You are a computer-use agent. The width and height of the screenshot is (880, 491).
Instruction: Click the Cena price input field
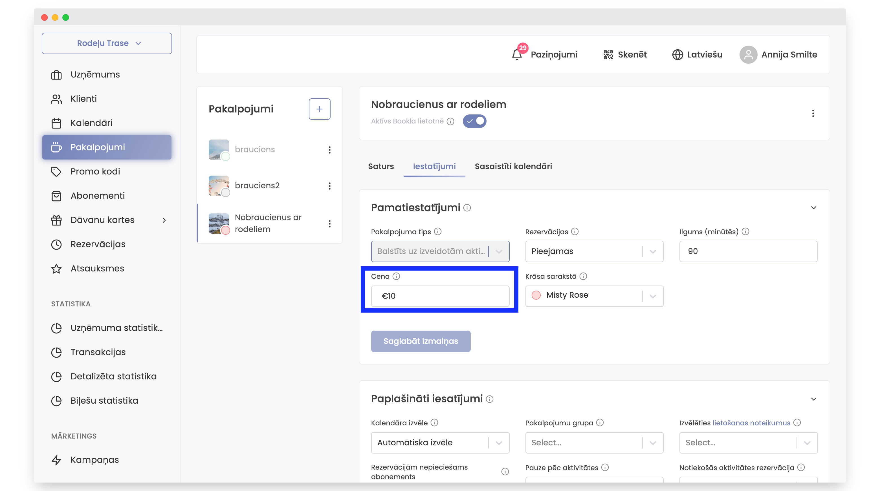[x=440, y=296]
